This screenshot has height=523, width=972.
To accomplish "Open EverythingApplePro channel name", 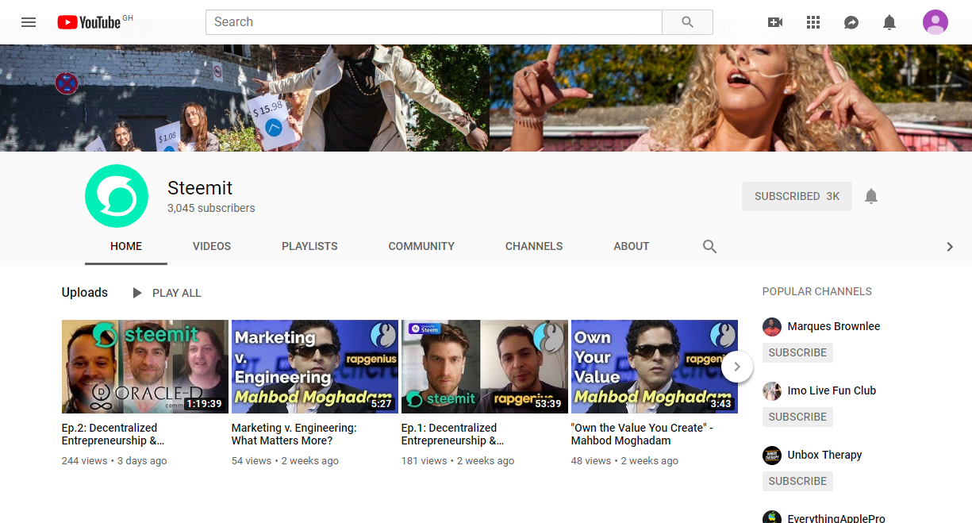I will [836, 519].
